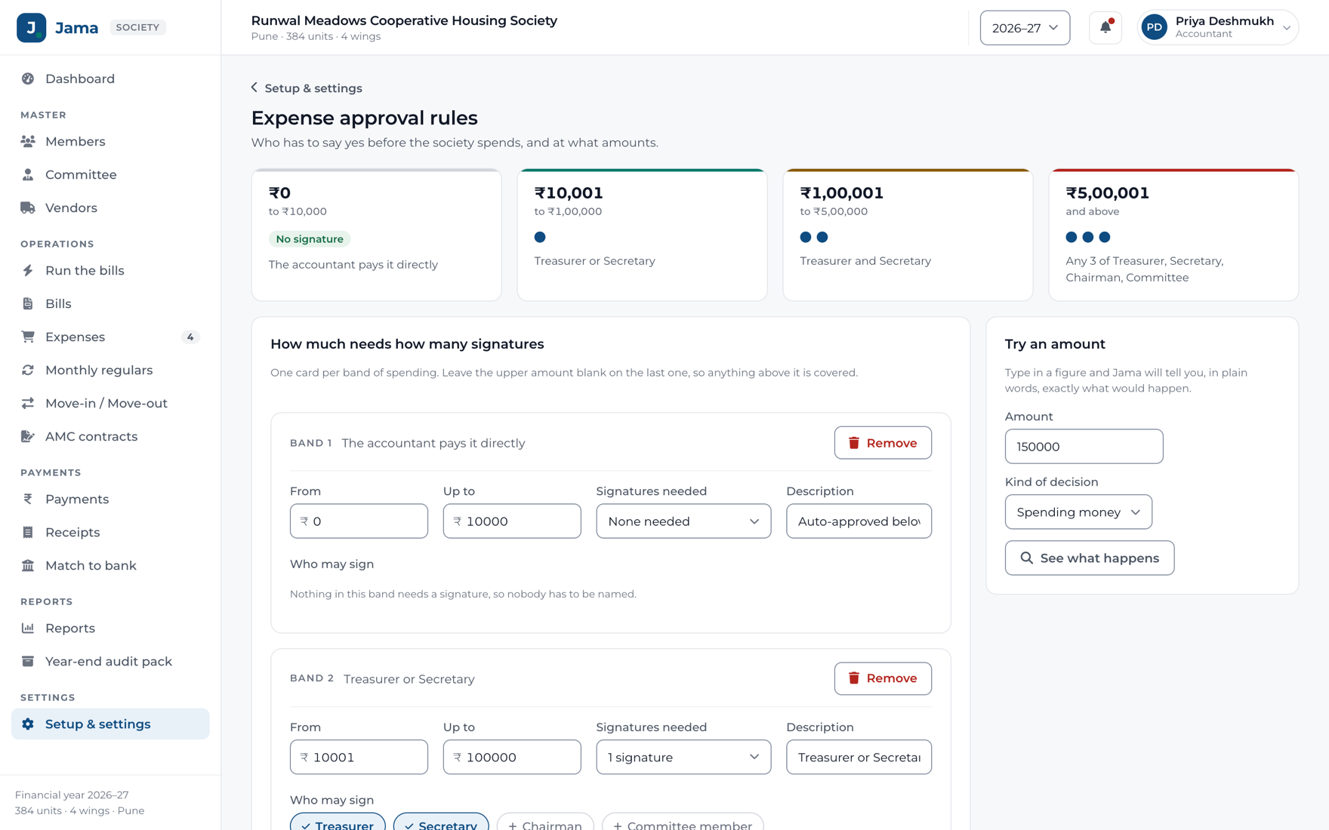Click the Expenses badge showing 4
Image resolution: width=1329 pixels, height=830 pixels.
point(190,337)
